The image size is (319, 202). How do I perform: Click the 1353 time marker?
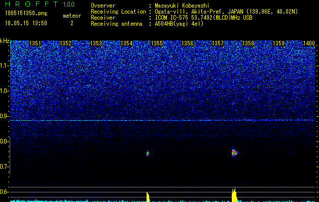pyautogui.click(x=96, y=43)
